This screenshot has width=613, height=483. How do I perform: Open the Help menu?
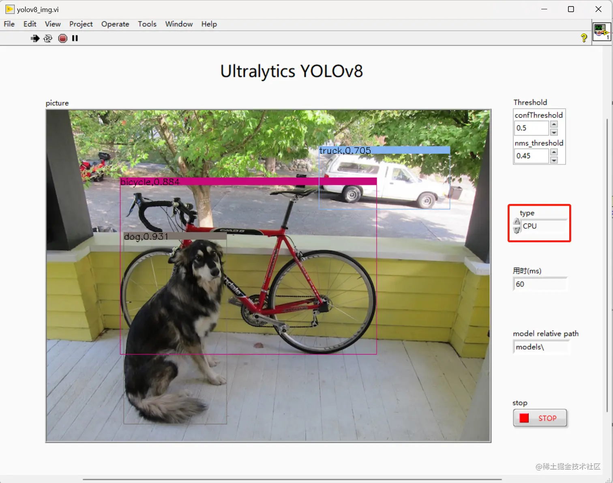[x=209, y=24]
